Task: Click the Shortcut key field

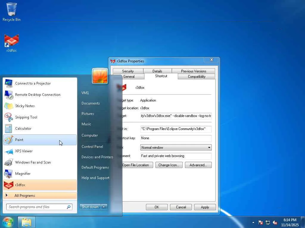Action: pos(176,138)
